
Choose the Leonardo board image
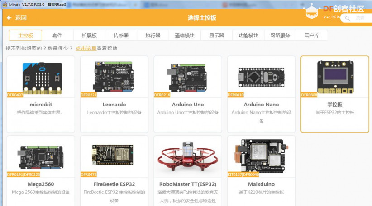113,77
